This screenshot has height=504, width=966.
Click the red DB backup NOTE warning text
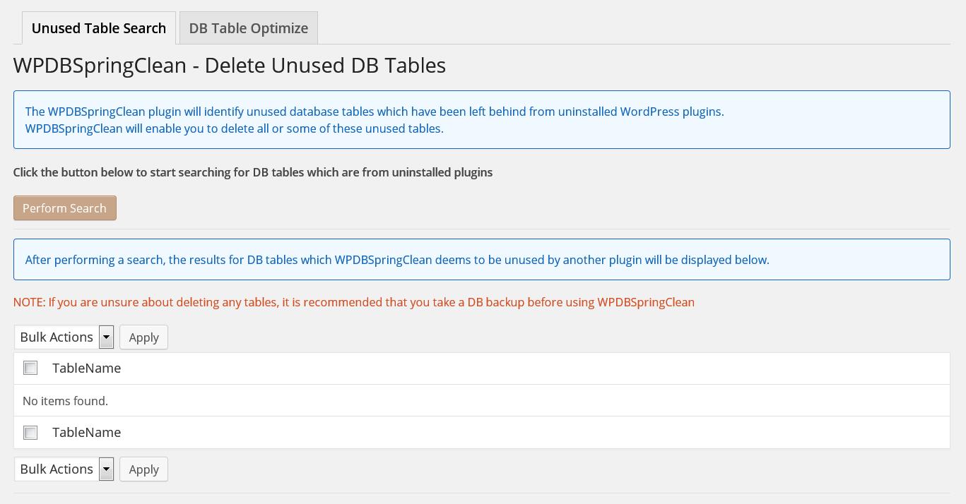tap(354, 302)
